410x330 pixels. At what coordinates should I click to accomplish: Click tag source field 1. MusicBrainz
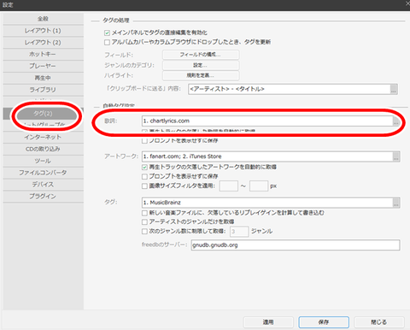point(267,203)
